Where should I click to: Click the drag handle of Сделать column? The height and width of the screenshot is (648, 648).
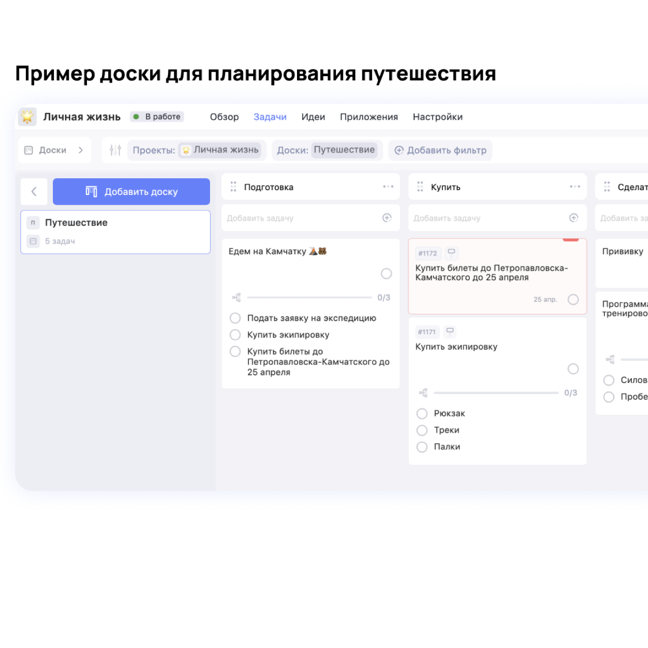click(x=607, y=187)
